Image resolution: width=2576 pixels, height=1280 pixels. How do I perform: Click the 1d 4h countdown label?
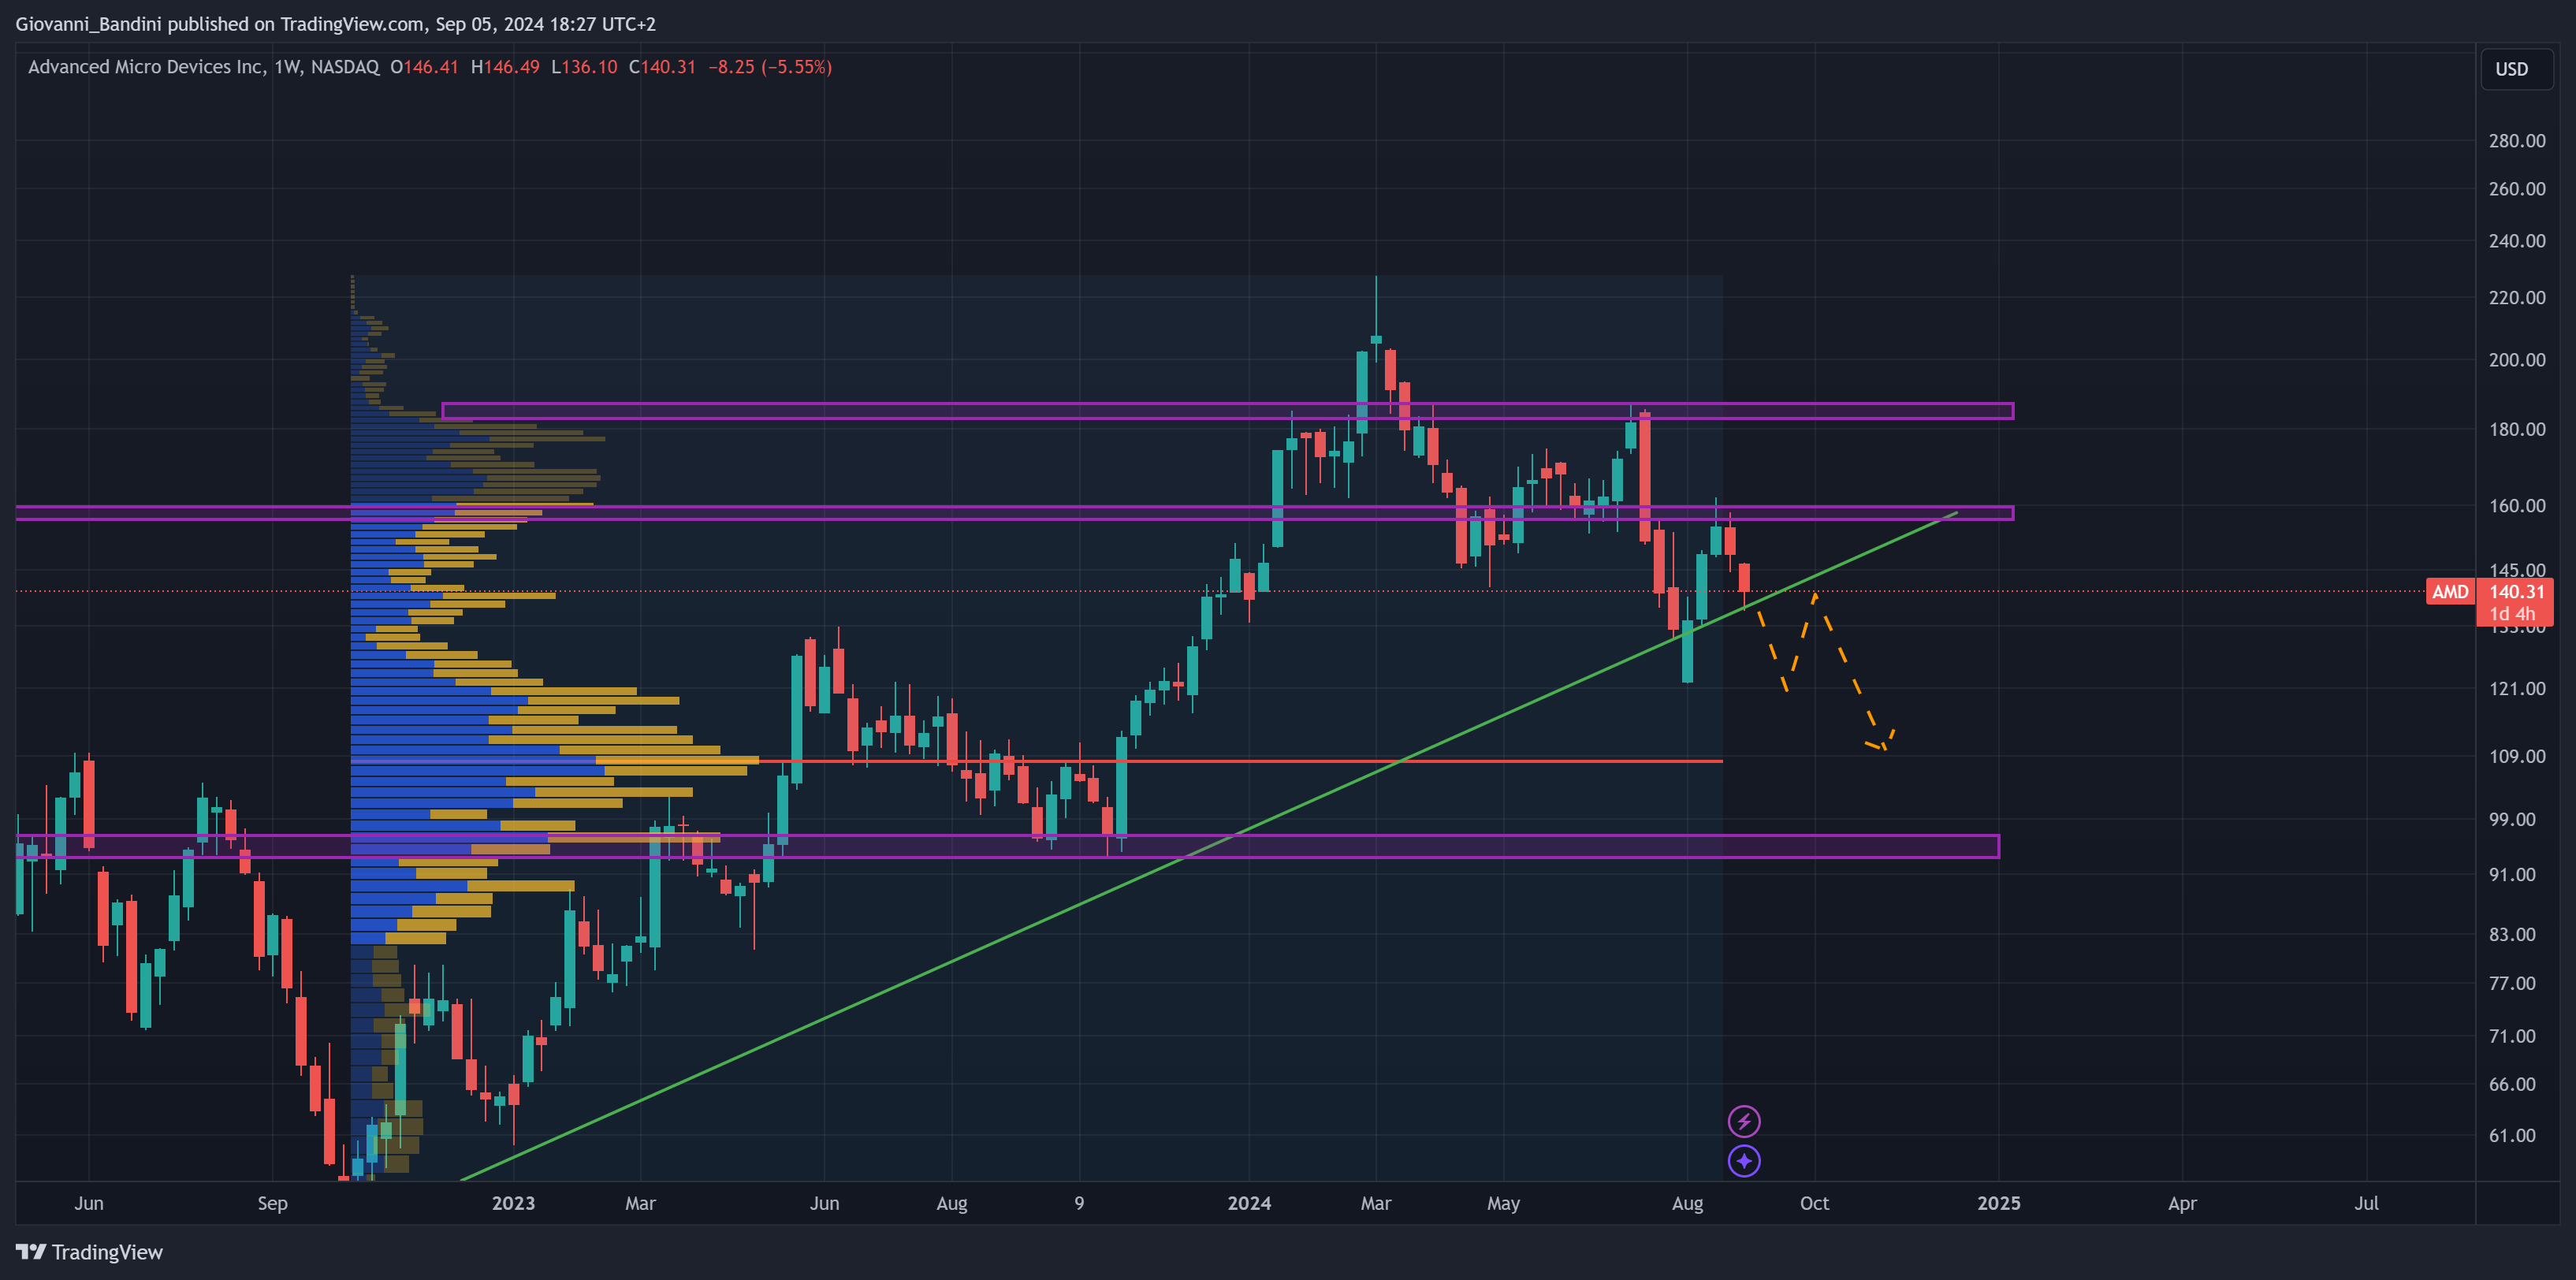(2511, 614)
